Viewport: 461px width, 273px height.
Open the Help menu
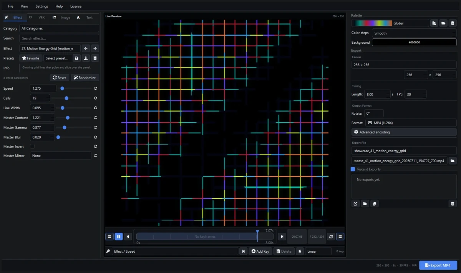[x=59, y=6]
